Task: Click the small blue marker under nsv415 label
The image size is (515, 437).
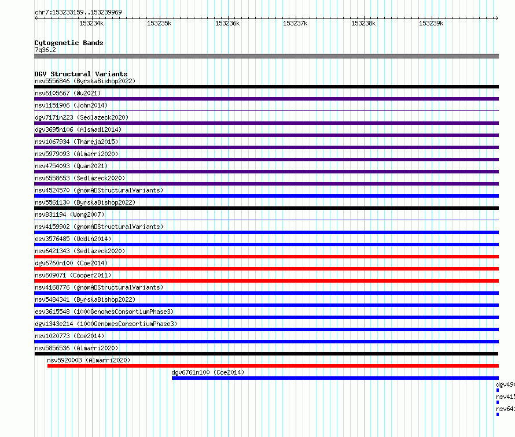Action: click(498, 402)
